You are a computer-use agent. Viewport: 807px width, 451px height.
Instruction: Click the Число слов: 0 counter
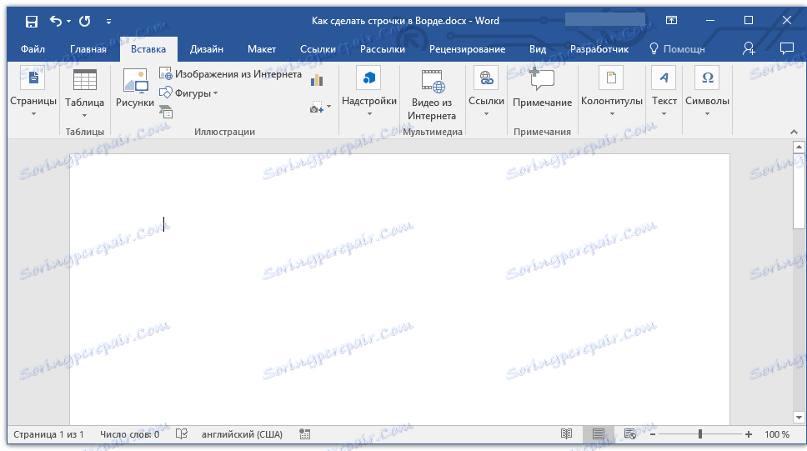tap(130, 434)
